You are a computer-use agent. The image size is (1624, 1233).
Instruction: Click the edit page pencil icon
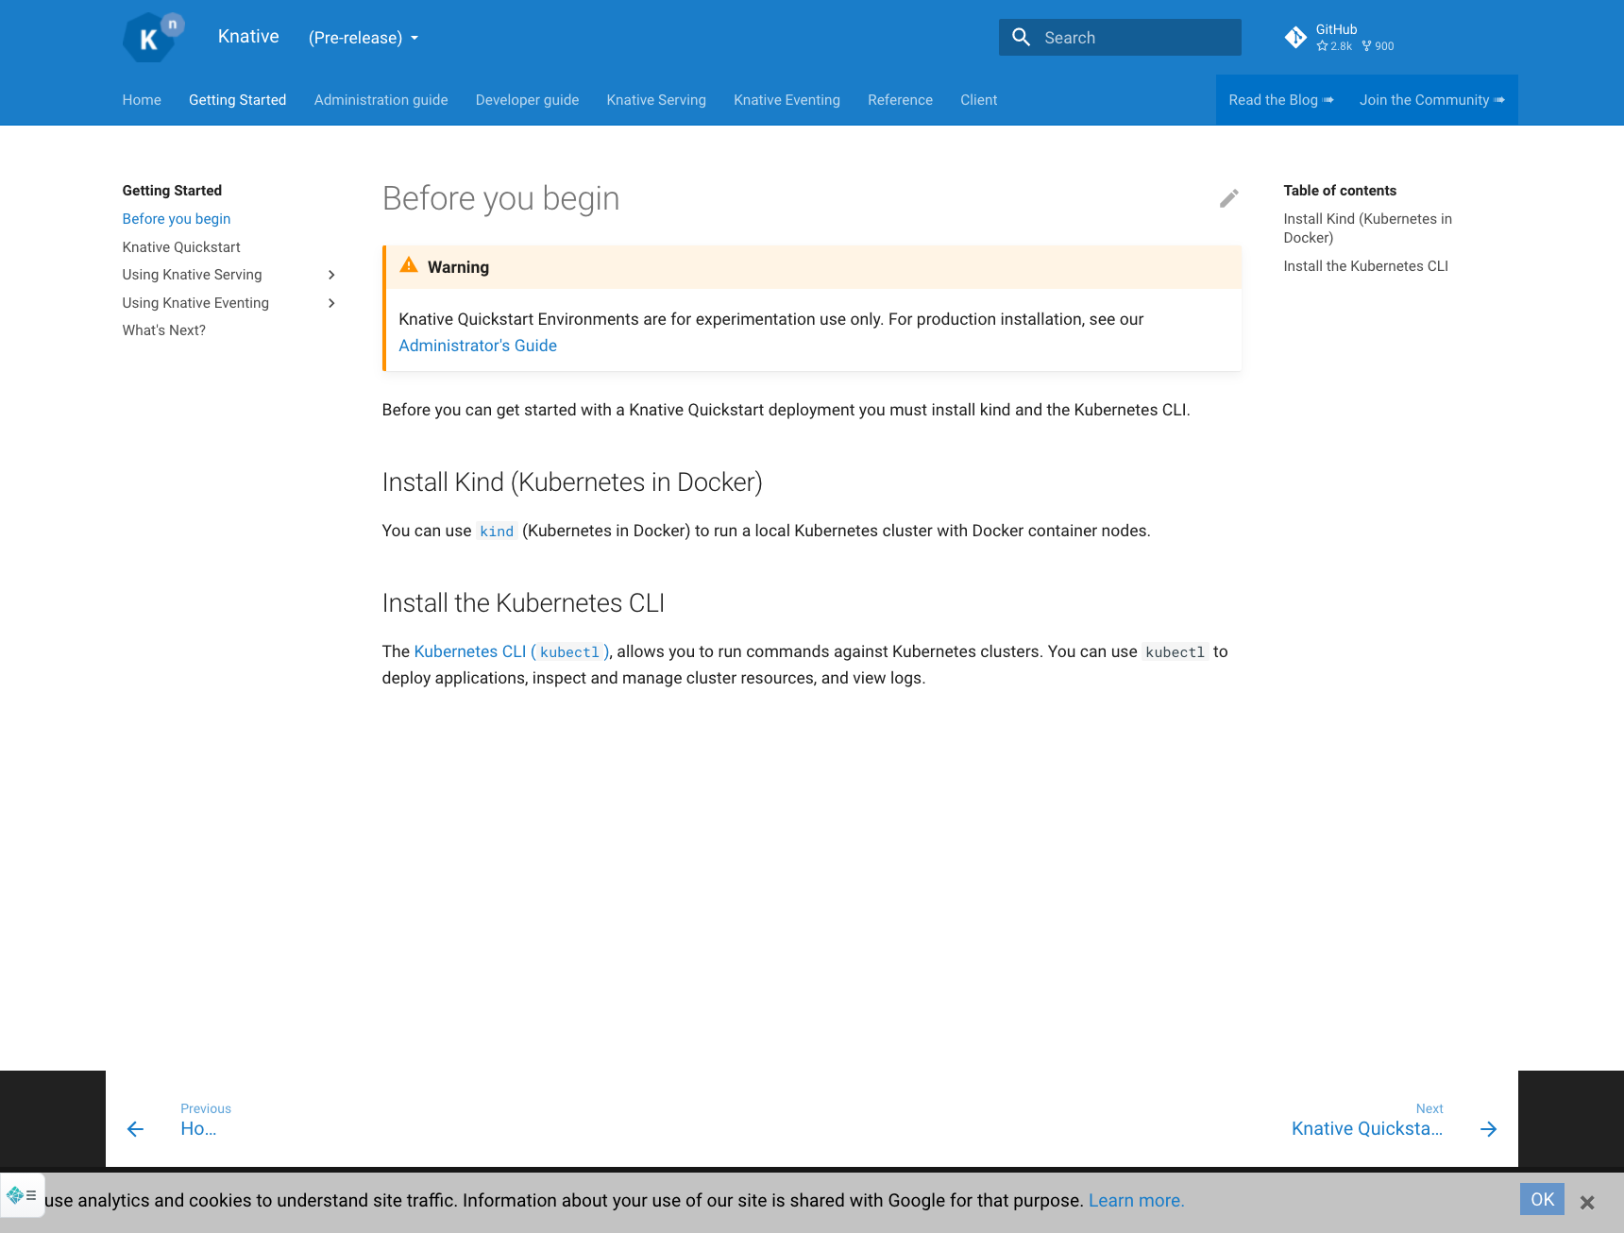[1228, 198]
